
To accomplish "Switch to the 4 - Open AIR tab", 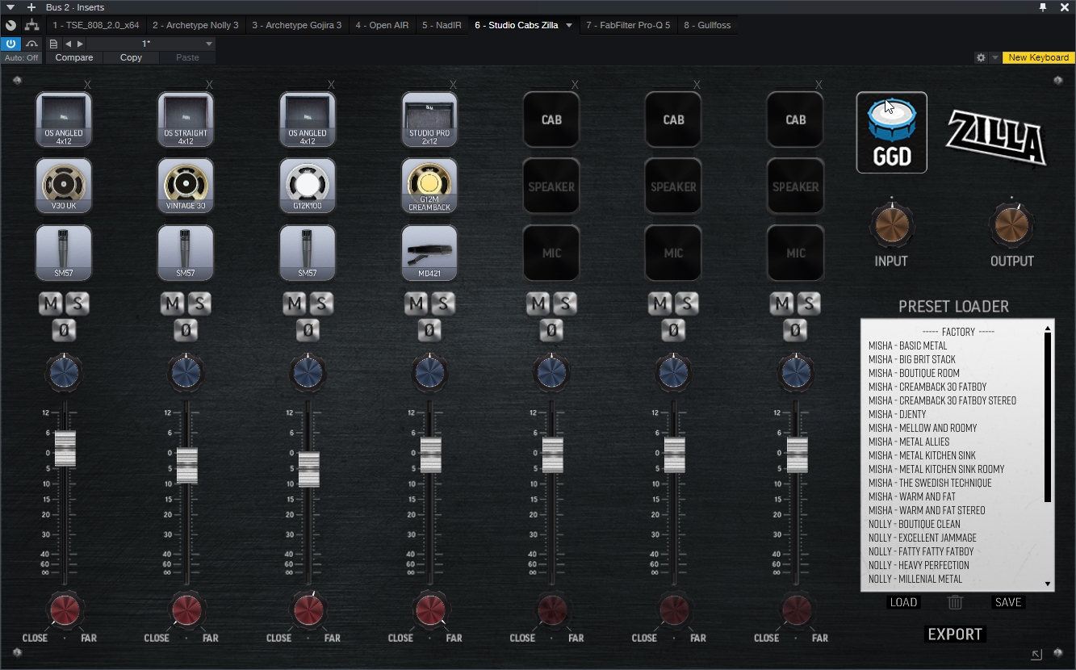I will (x=382, y=25).
